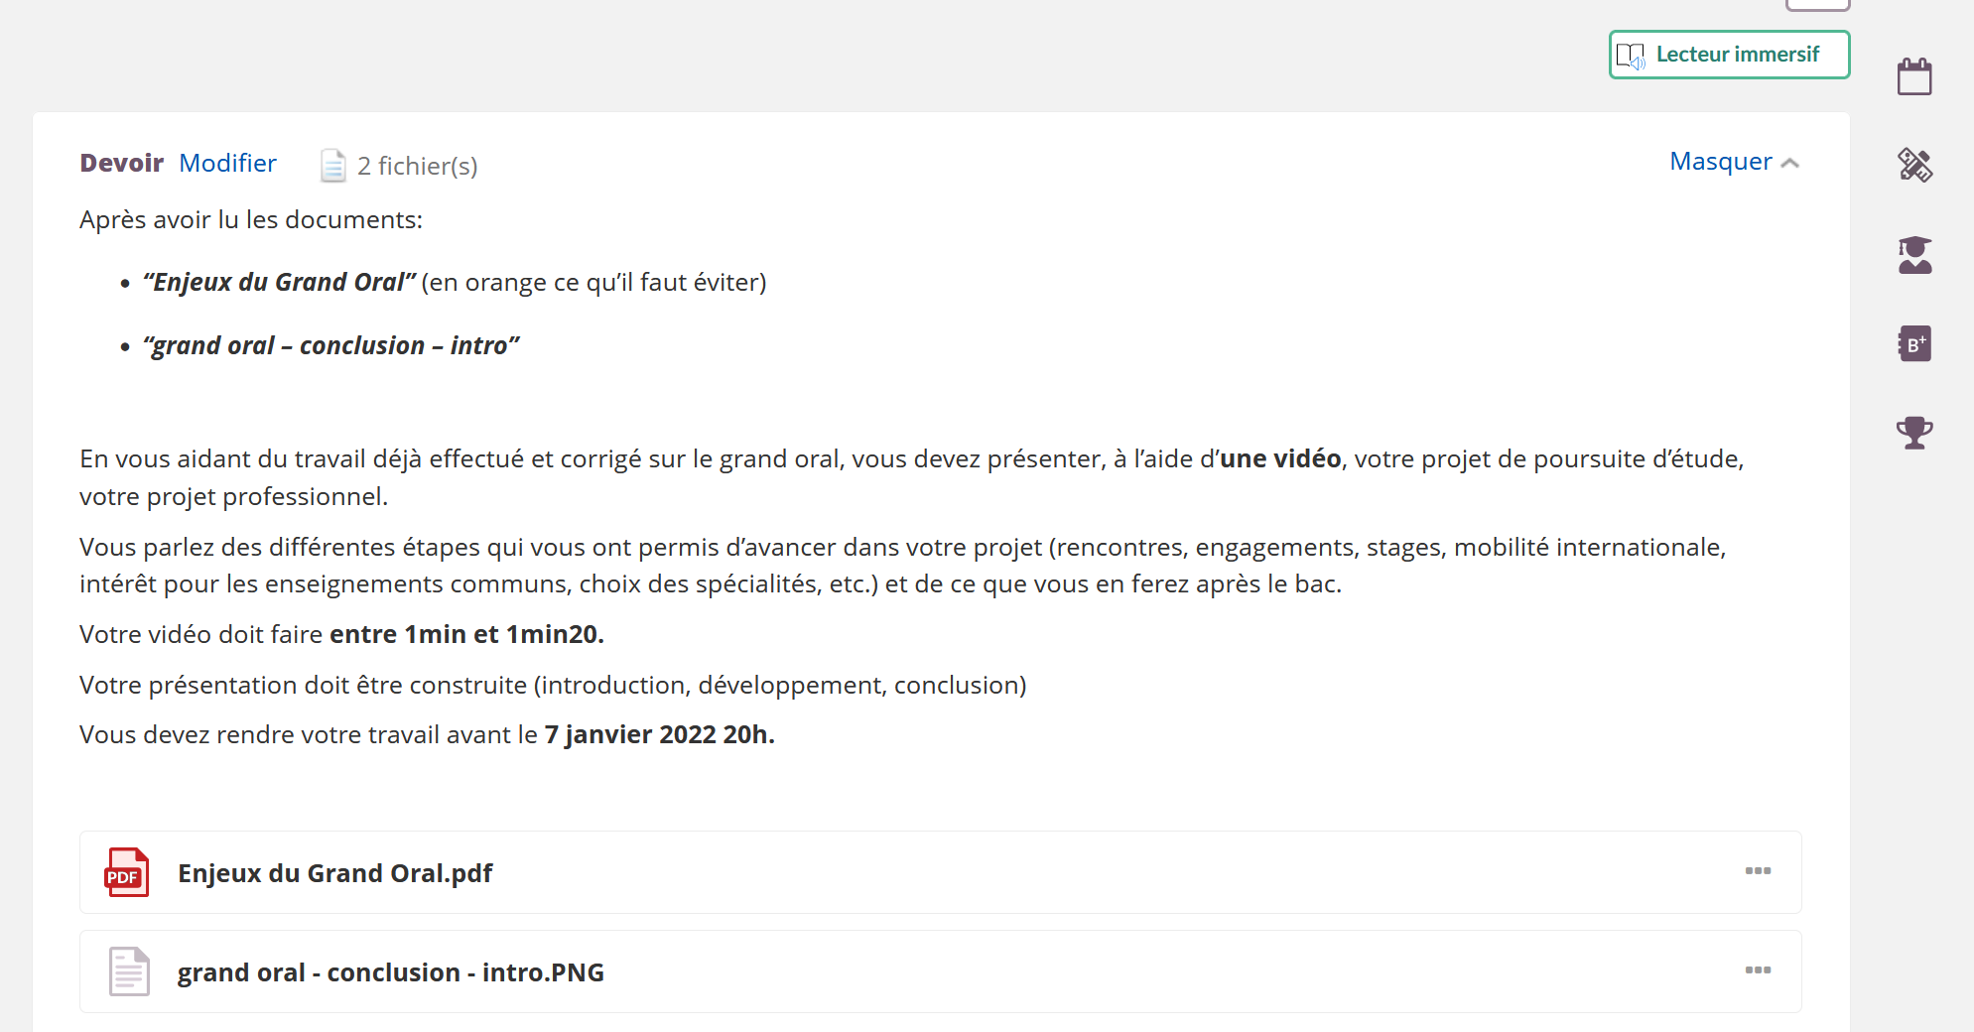Click the Devoir heading

[121, 163]
